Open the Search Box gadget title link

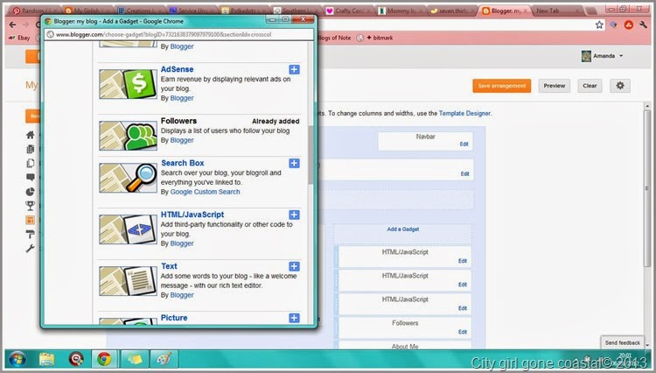coord(183,163)
